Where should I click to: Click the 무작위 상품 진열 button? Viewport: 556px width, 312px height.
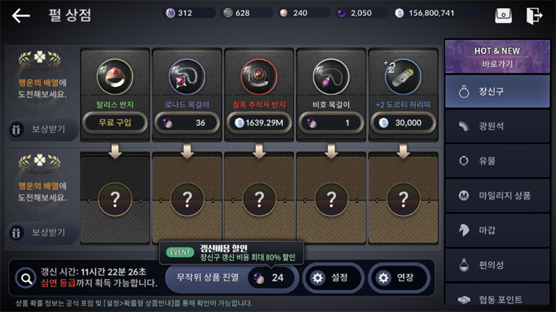pyautogui.click(x=231, y=278)
